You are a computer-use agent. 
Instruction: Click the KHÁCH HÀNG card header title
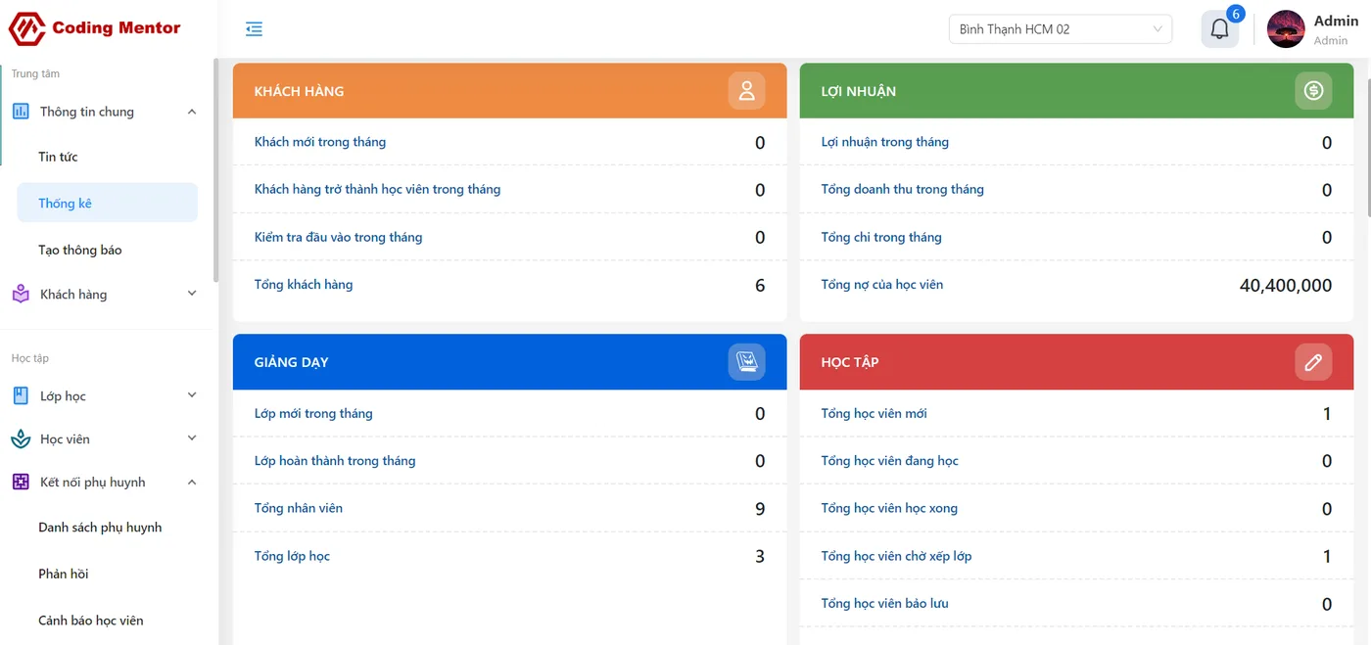click(x=299, y=91)
